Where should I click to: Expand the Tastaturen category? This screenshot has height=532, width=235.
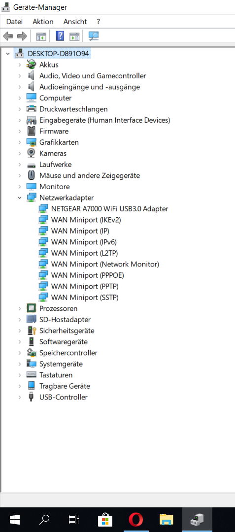point(20,375)
